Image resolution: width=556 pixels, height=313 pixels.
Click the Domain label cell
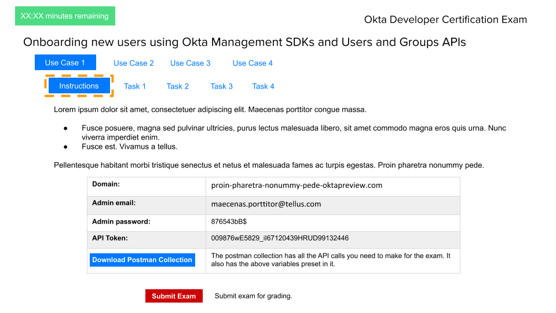106,184
